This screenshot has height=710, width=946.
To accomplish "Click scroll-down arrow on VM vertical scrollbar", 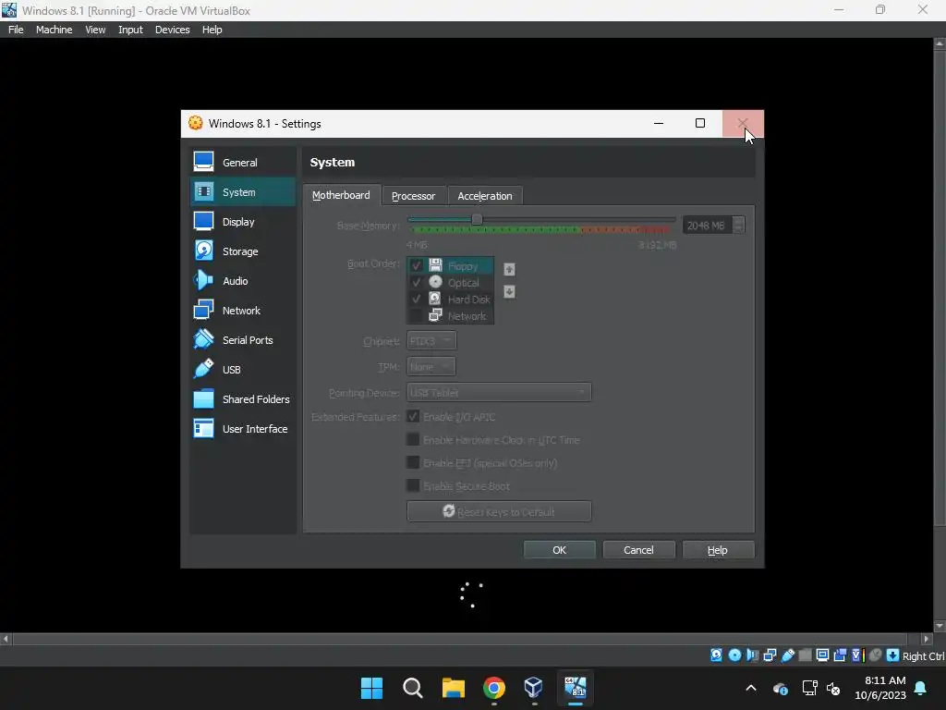I will (x=940, y=627).
